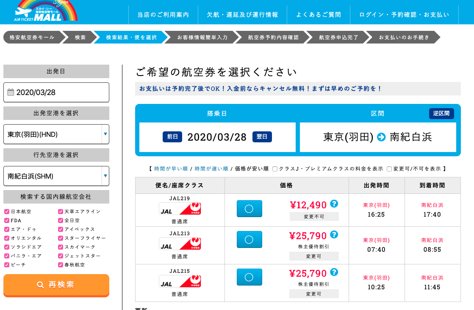Click お客様情報簡単入力 breadcrumb step

(x=202, y=37)
